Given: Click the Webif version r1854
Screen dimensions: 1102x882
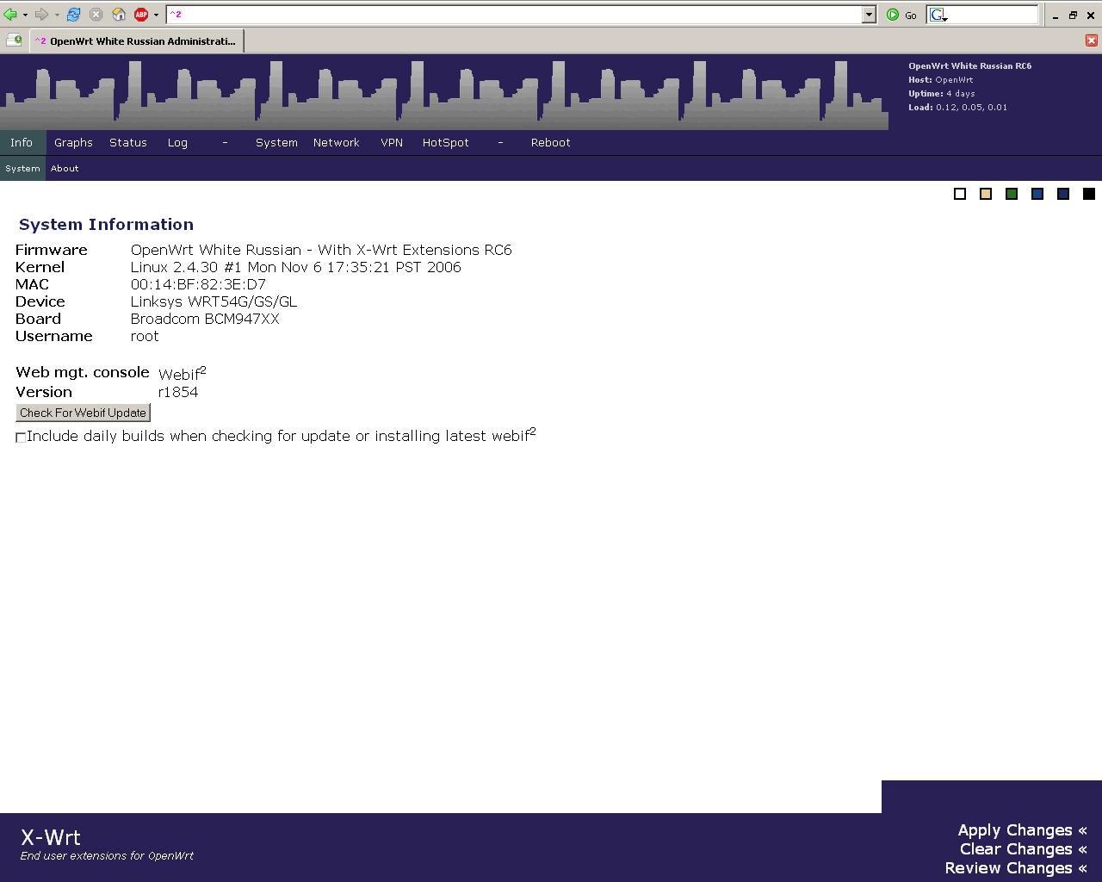Looking at the screenshot, I should pos(178,392).
